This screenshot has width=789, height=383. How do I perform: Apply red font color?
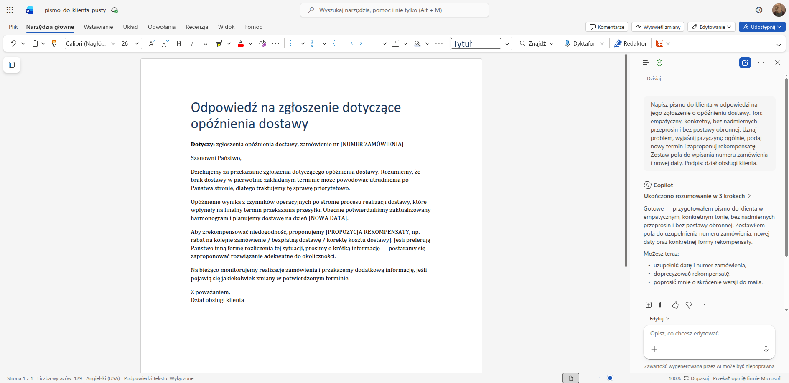241,43
